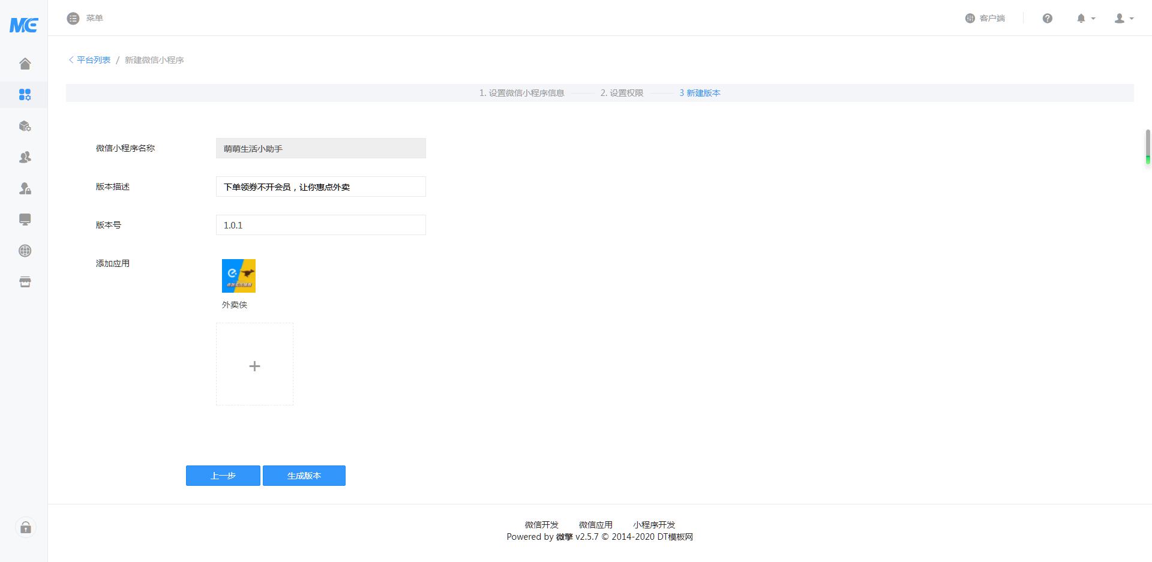The width and height of the screenshot is (1152, 562).
Task: Open the home icon in sidebar
Action: [25, 64]
